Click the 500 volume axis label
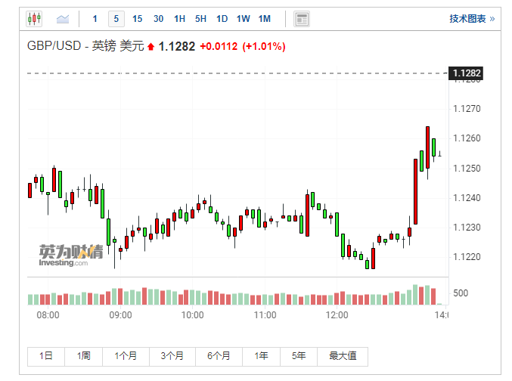Screen dimensions: 512x381 (x=461, y=293)
